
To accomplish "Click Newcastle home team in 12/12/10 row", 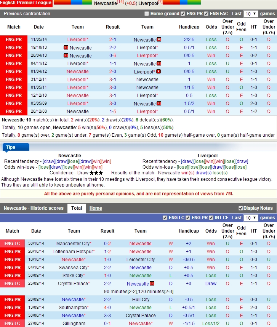I will (78, 96).
